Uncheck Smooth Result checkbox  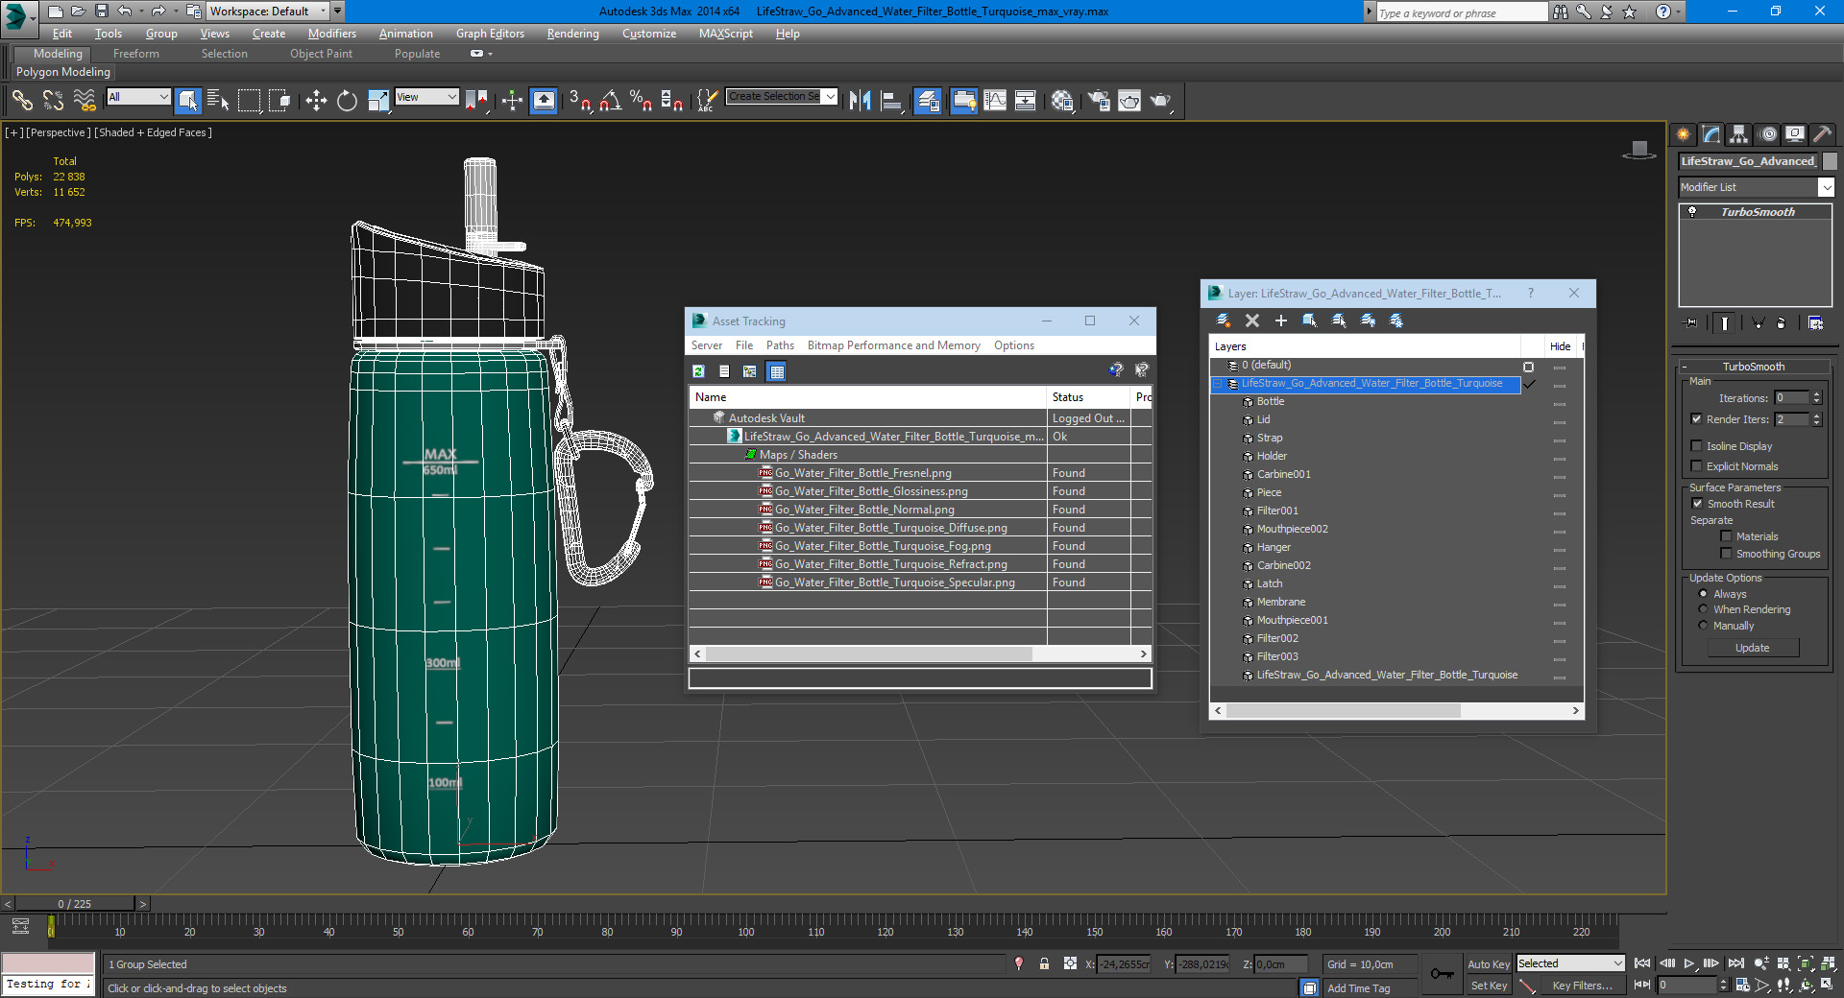1697,503
